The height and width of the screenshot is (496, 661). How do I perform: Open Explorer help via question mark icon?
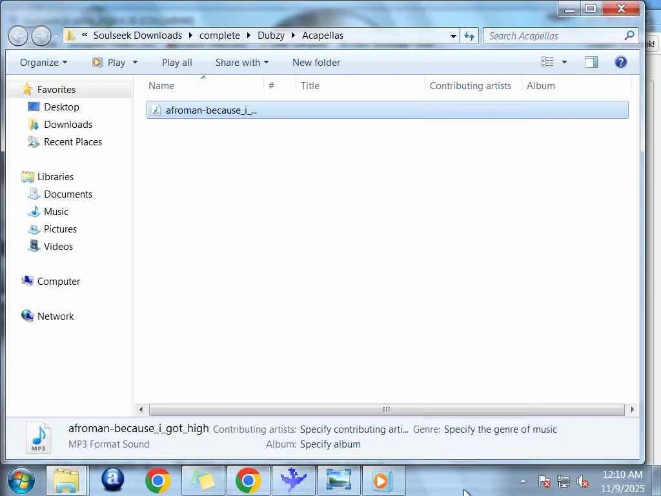point(620,63)
